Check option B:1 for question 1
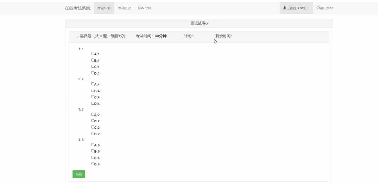Image resolution: width=378 pixels, height=185 pixels. (93, 60)
